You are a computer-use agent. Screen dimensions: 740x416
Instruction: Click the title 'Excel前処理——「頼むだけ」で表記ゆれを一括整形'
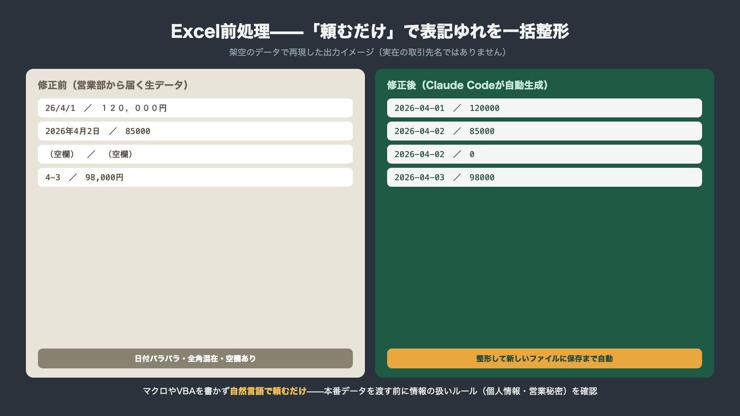tap(370, 31)
